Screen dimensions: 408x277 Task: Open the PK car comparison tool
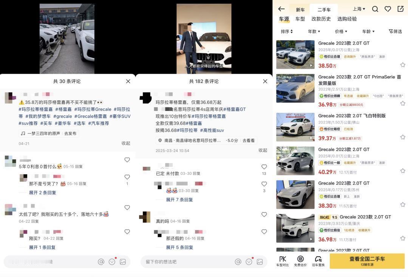coord(283,261)
